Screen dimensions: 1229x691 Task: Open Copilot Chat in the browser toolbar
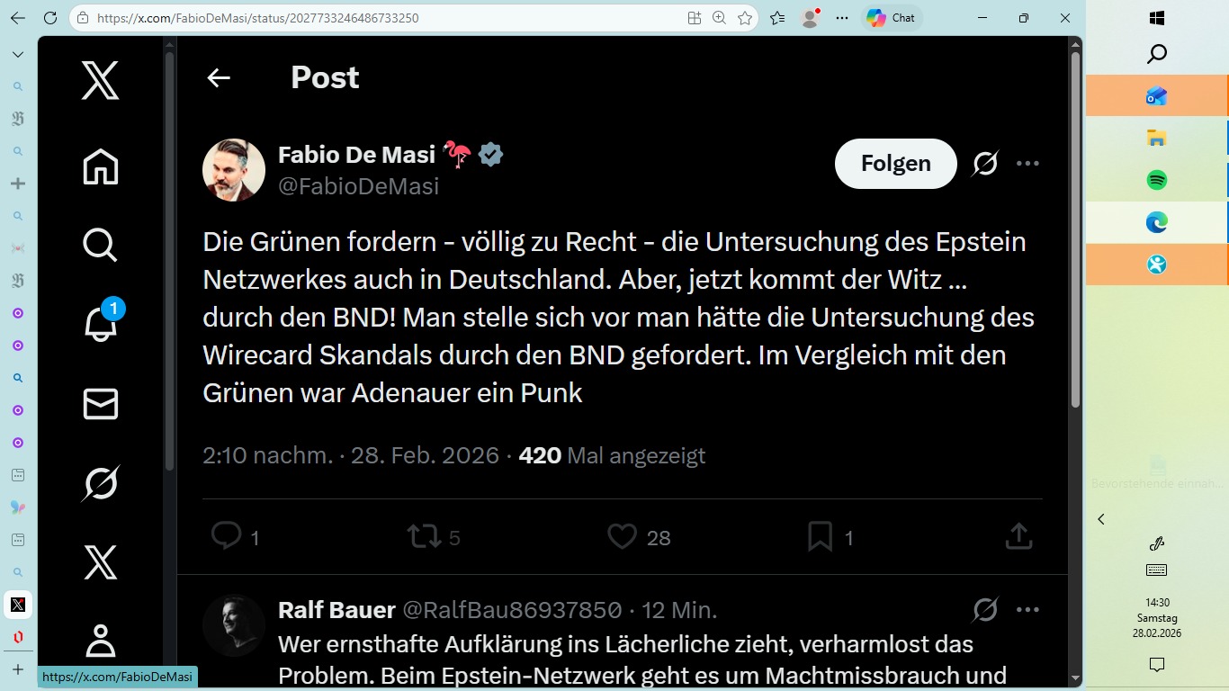coord(891,17)
